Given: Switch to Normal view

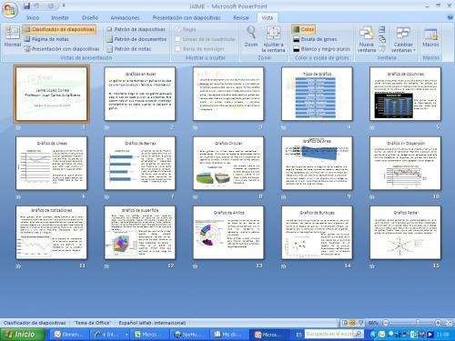Looking at the screenshot, I should (13, 37).
